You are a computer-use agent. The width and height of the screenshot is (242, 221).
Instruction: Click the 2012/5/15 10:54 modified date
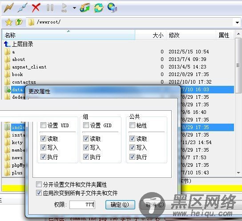point(189,52)
